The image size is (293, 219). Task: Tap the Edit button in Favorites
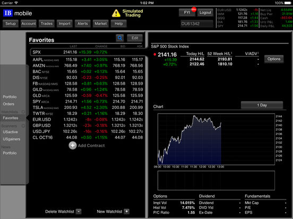coord(135,38)
